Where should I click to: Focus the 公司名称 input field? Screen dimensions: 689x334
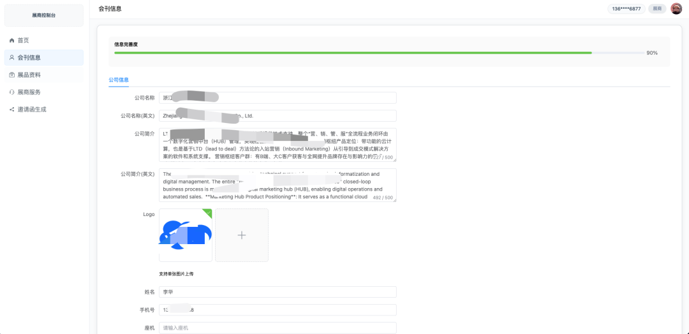278,98
